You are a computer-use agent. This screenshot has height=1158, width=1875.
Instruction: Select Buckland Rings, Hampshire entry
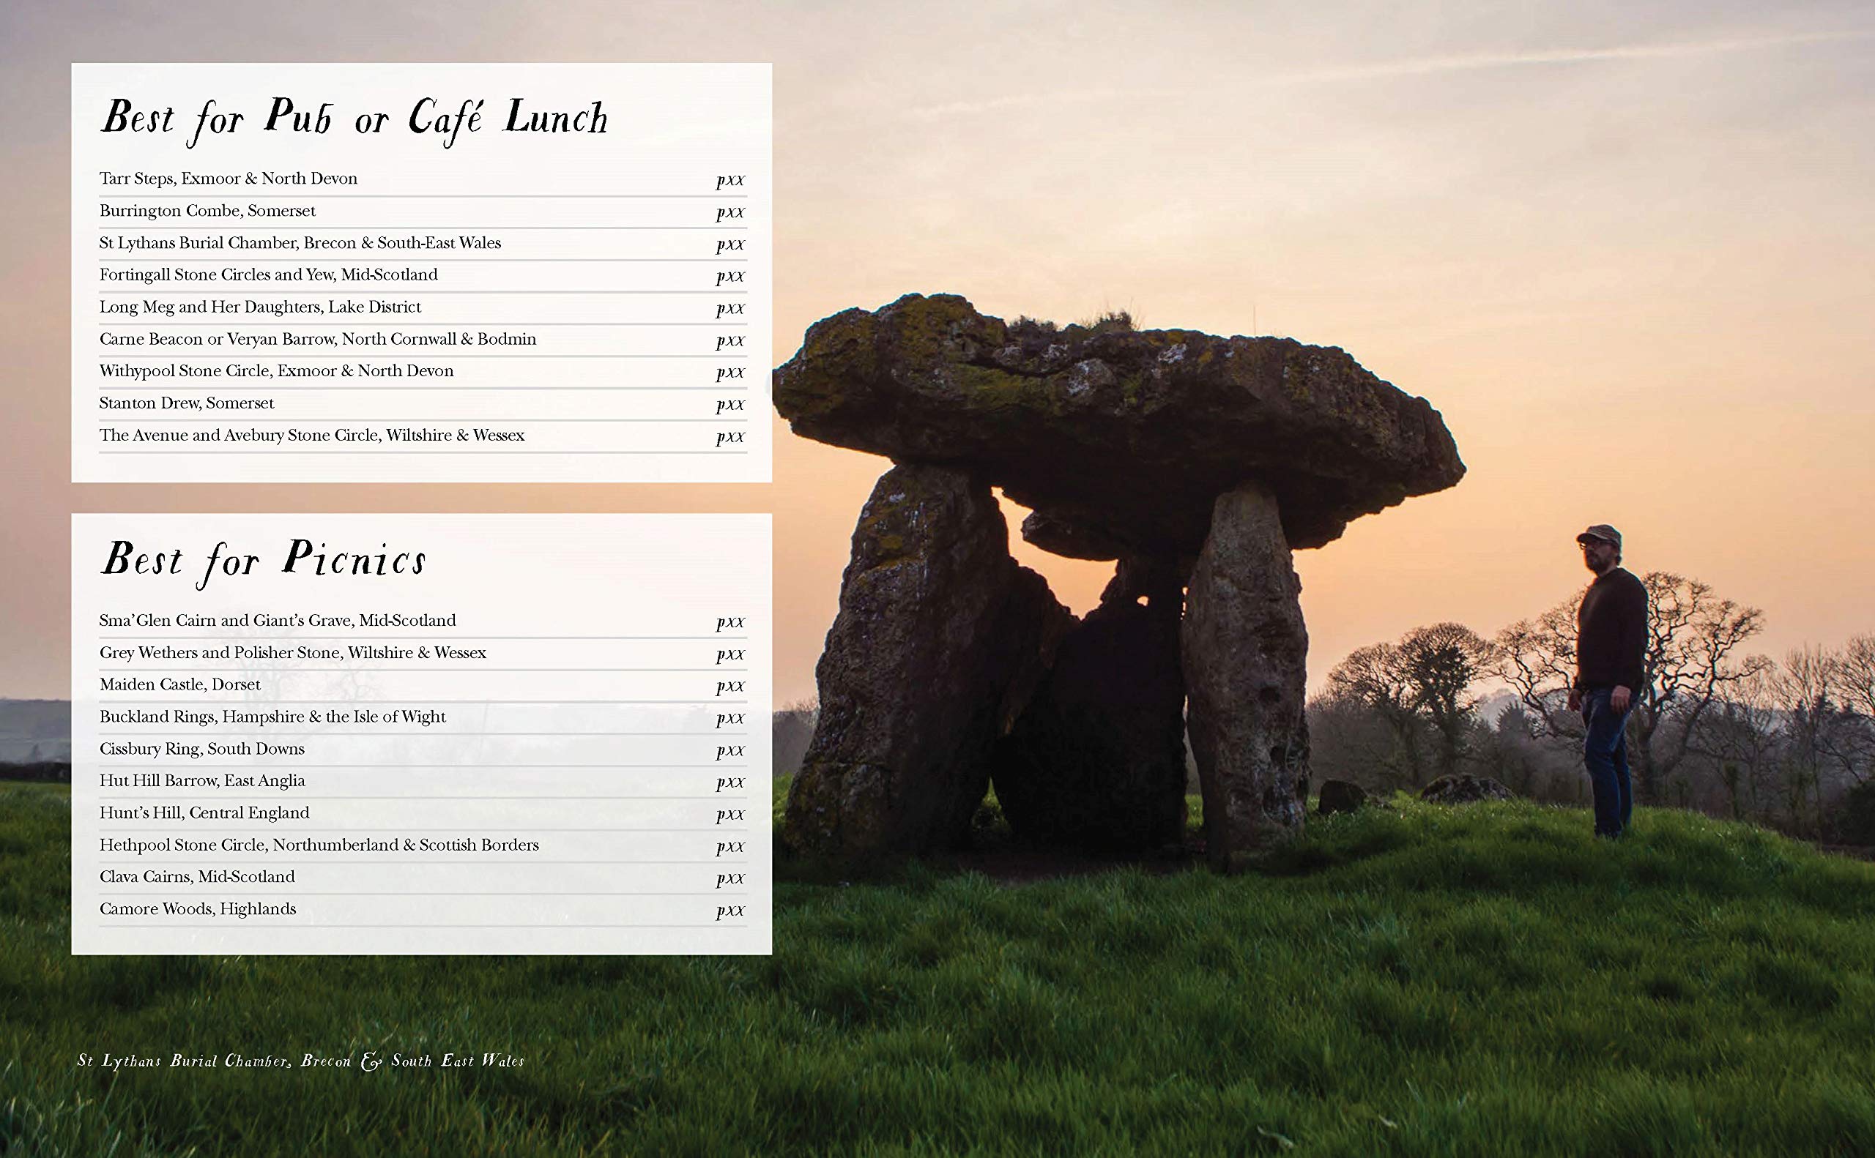pyautogui.click(x=272, y=717)
